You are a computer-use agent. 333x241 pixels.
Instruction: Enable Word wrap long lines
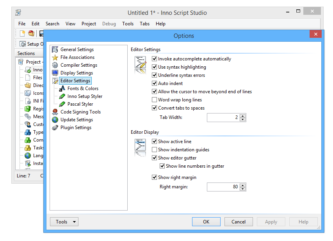tap(154, 100)
